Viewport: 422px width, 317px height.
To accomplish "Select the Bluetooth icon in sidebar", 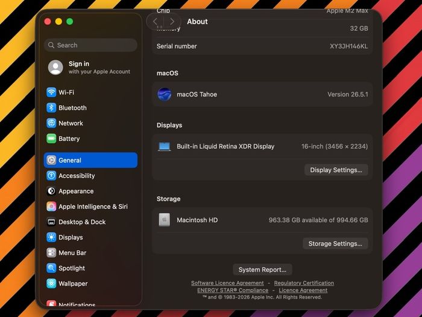I will point(51,108).
